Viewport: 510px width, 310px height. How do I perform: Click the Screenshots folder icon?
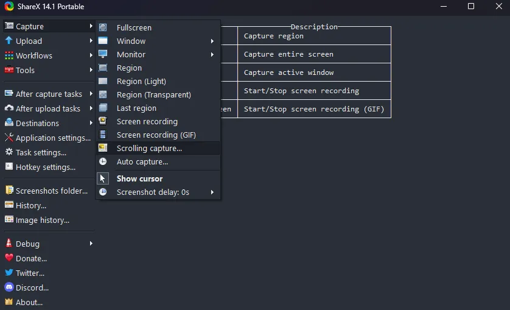tap(9, 191)
